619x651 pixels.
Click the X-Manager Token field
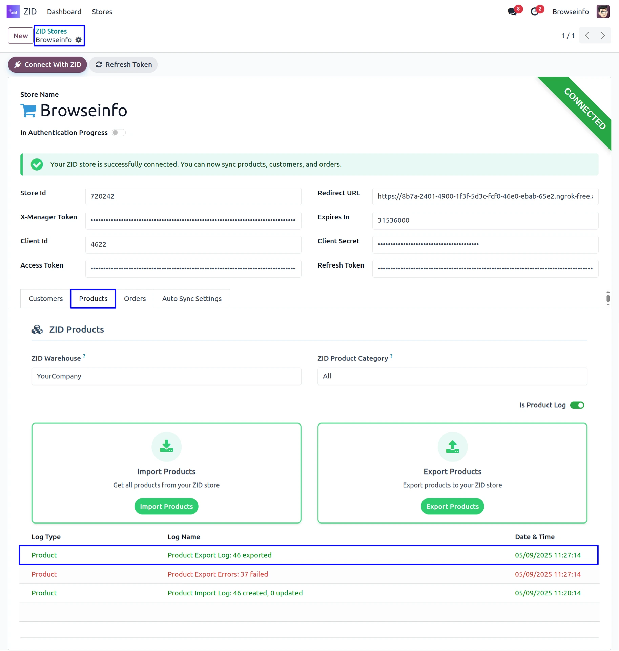tap(193, 220)
